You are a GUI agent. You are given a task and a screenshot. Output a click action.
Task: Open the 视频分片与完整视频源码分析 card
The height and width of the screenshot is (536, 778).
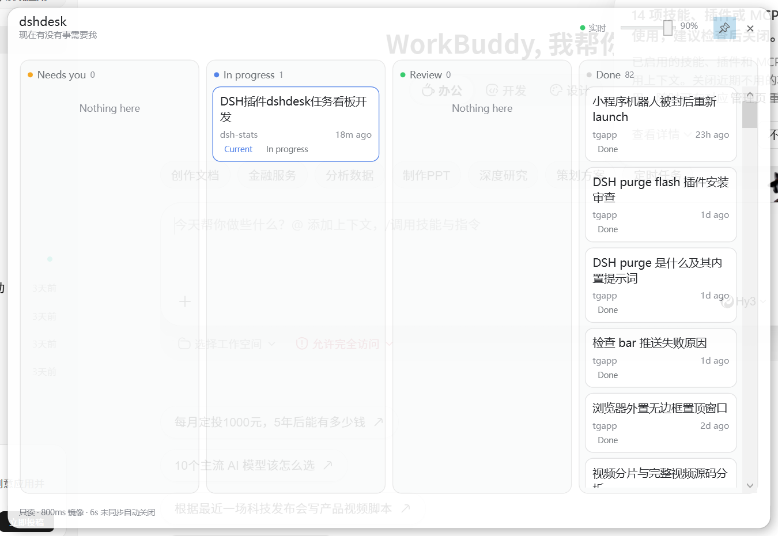[660, 474]
